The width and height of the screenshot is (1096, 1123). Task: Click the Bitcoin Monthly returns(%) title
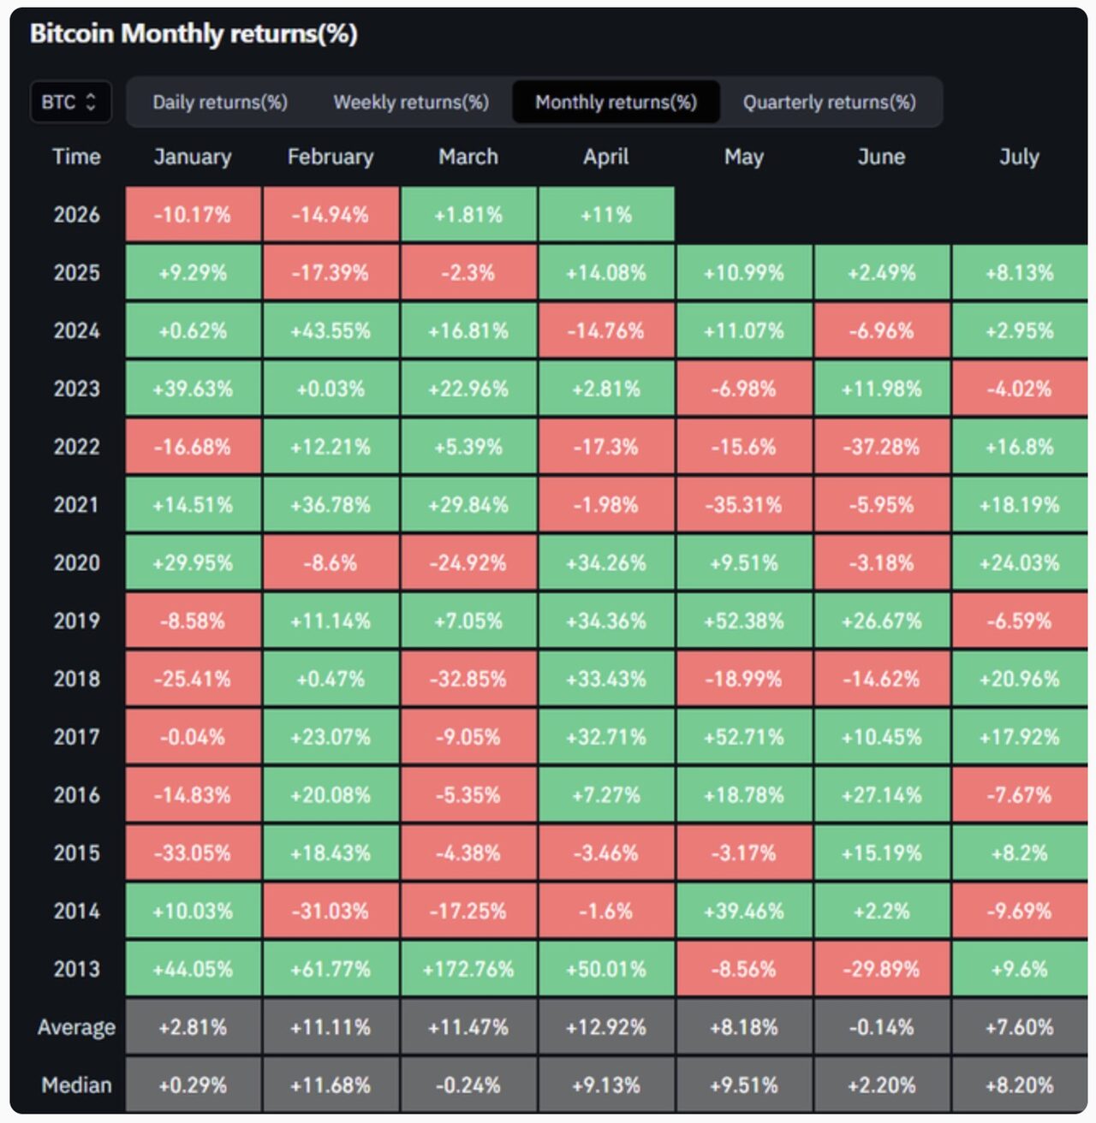194,33
